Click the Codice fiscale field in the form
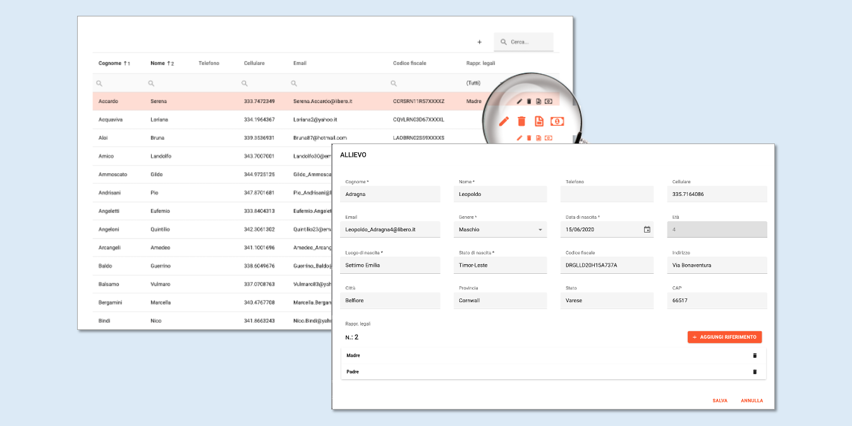 coord(607,265)
